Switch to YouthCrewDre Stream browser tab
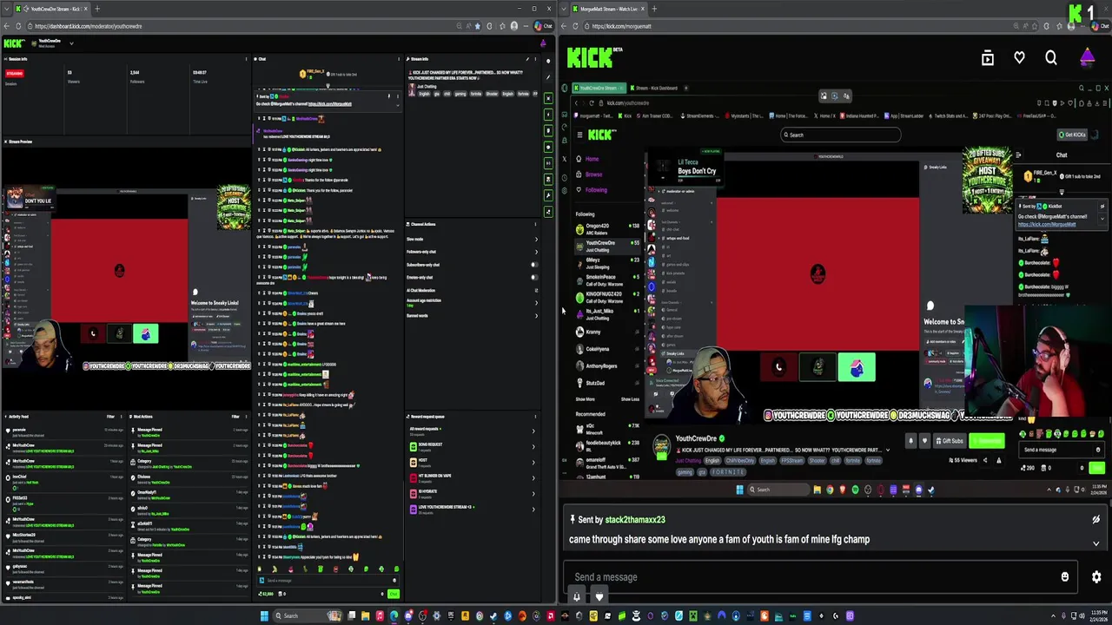The image size is (1112, 625). 50,9
